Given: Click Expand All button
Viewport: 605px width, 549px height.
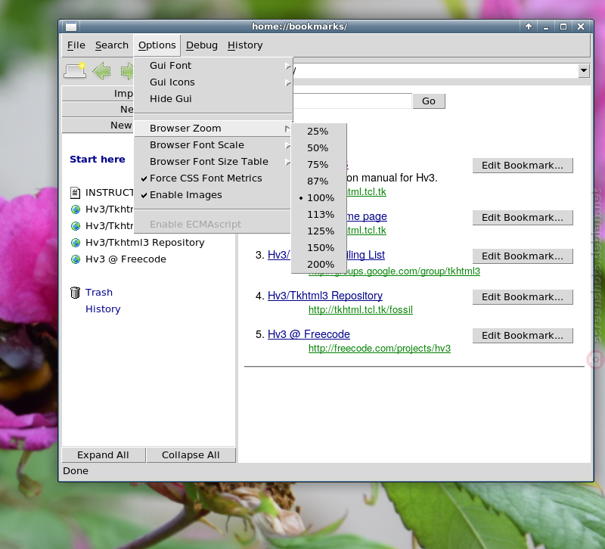Looking at the screenshot, I should pyautogui.click(x=103, y=455).
